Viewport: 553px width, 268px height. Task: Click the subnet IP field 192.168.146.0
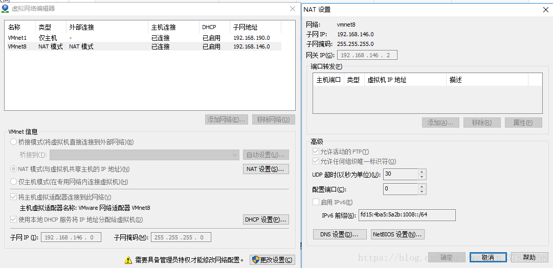pos(71,237)
